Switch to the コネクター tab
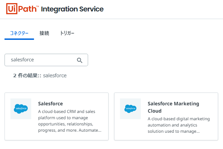223x149 pixels. tap(19, 33)
